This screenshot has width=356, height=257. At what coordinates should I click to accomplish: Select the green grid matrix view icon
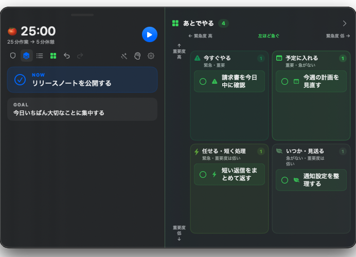(x=53, y=56)
